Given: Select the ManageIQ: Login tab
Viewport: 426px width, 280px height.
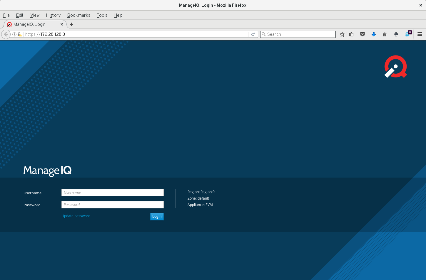Looking at the screenshot, I should (35, 24).
